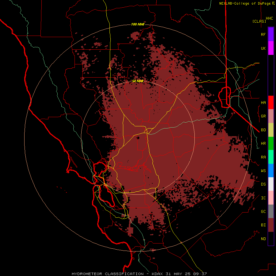Click the "100 NMI" range ring label
This screenshot has height=276, width=276.
pyautogui.click(x=138, y=24)
